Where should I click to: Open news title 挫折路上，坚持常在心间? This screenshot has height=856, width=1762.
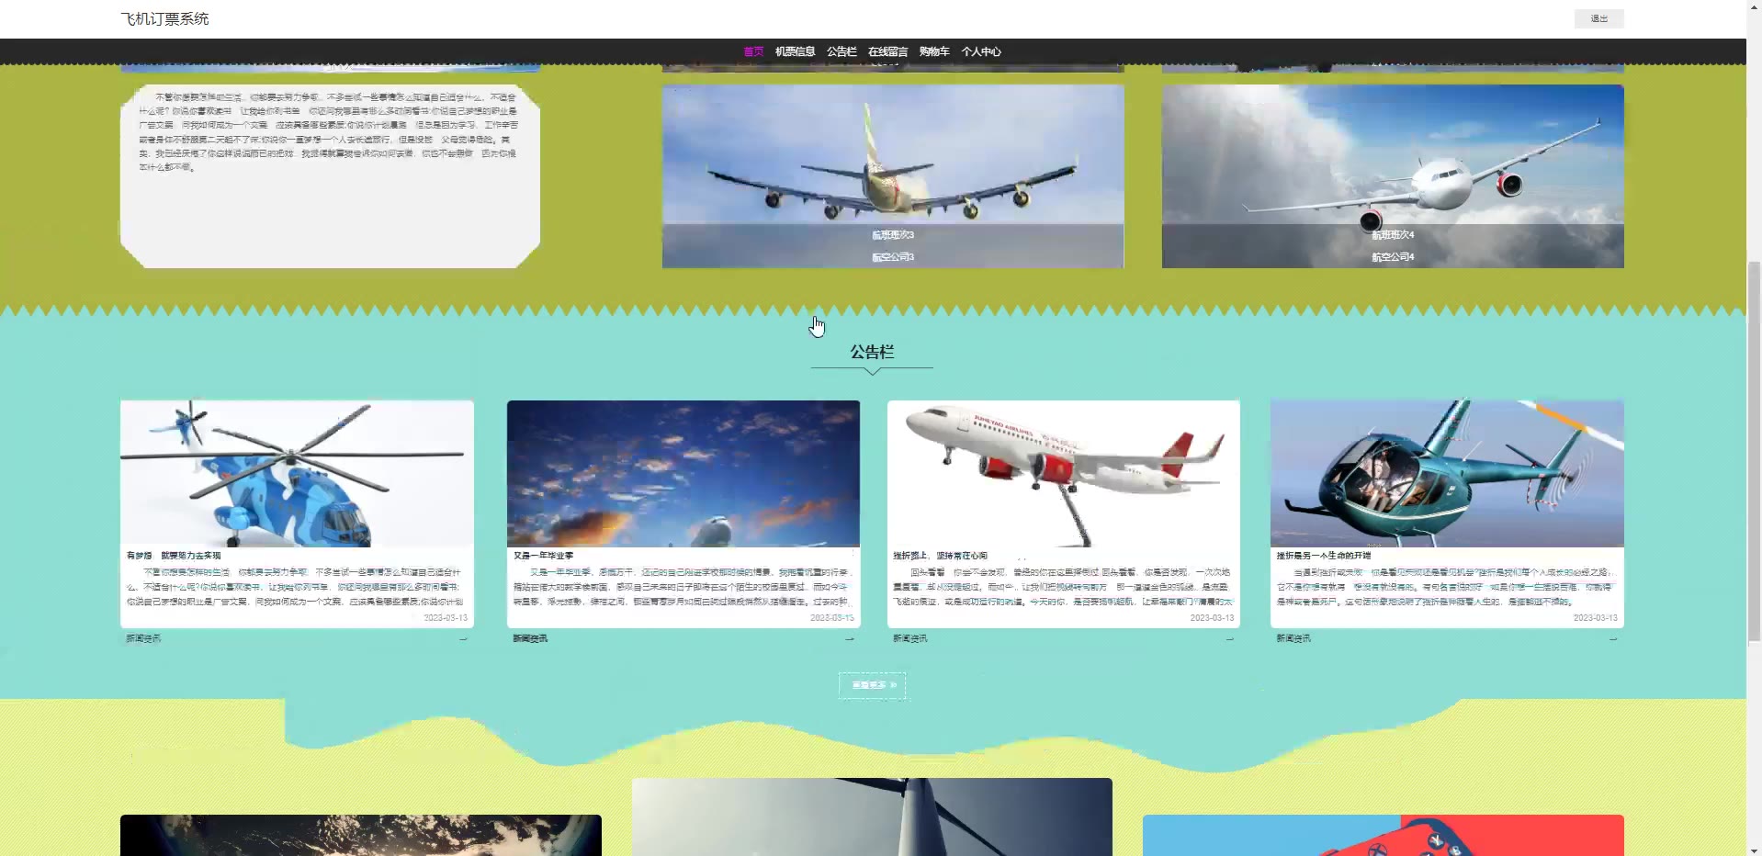click(940, 556)
